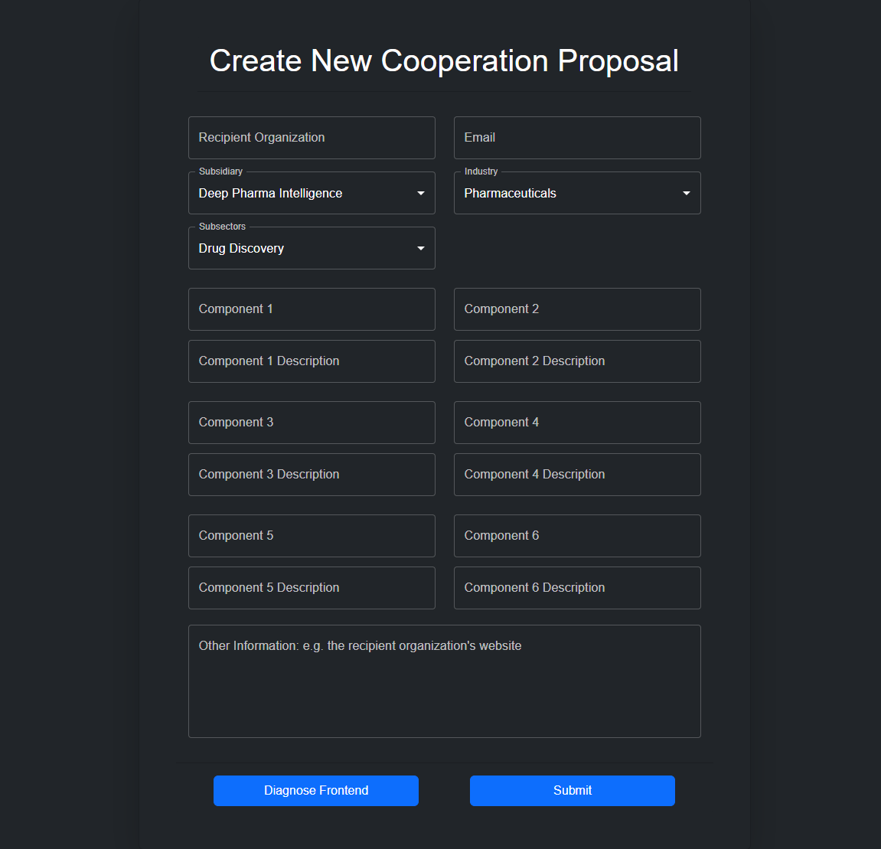Viewport: 881px width, 849px height.
Task: Submit the cooperation proposal
Action: coord(572,791)
